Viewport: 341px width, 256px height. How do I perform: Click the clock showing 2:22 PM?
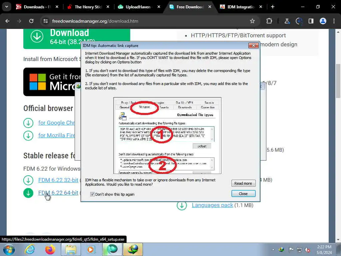(x=324, y=250)
